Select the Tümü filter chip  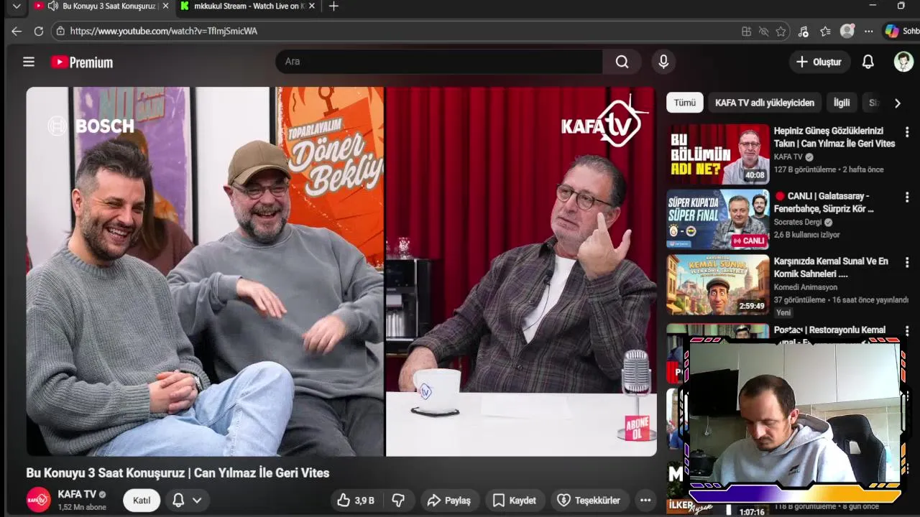coord(684,103)
